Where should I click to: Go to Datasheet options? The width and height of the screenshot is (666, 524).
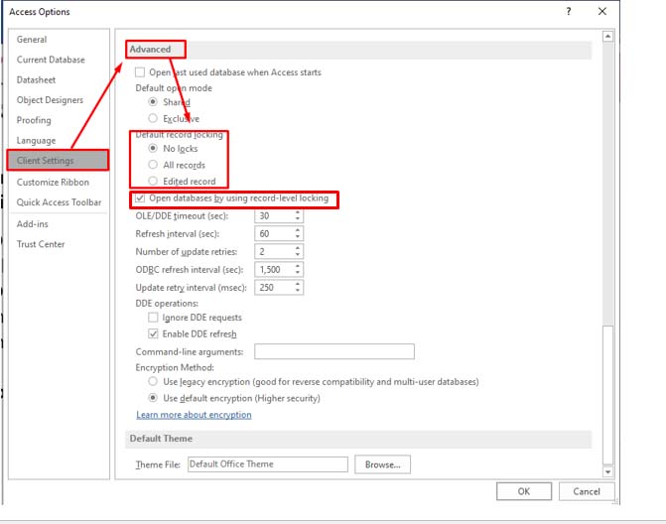click(x=36, y=79)
